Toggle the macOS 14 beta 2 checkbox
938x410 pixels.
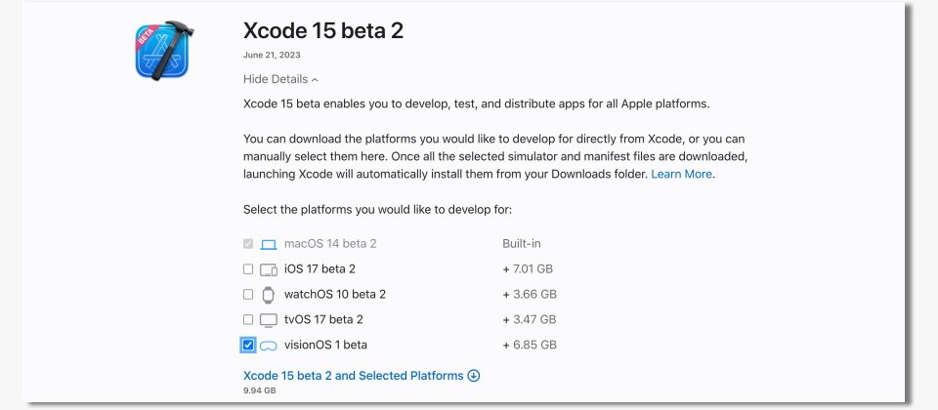[x=247, y=244]
